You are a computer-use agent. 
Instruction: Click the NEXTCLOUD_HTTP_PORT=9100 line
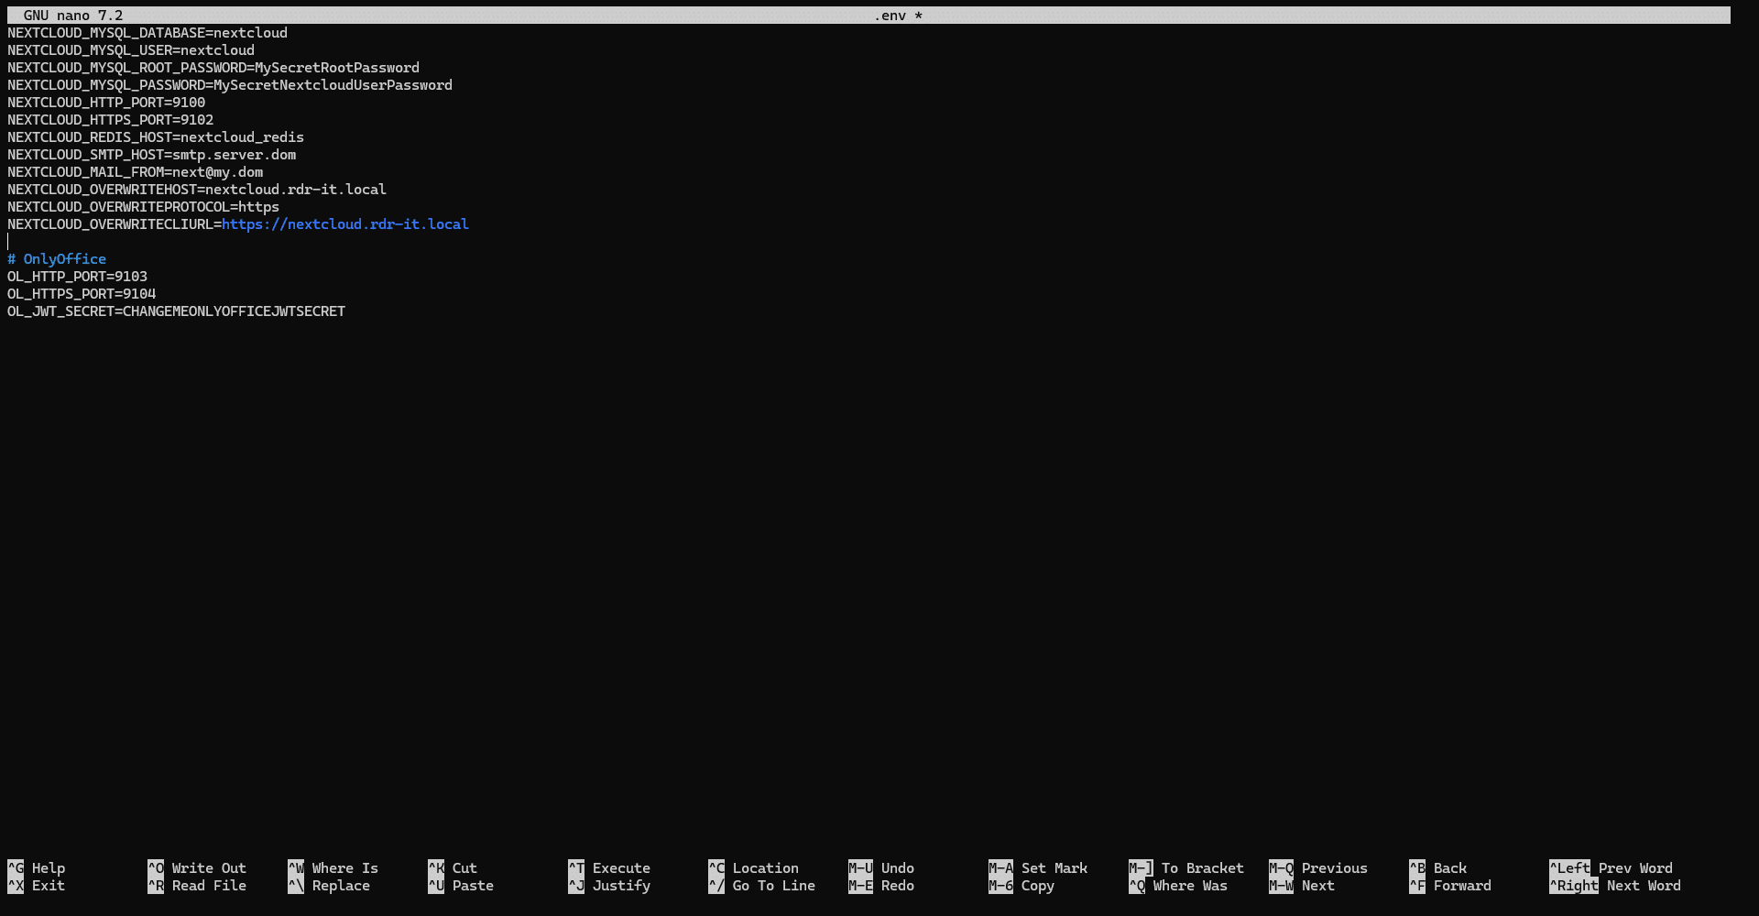point(106,103)
